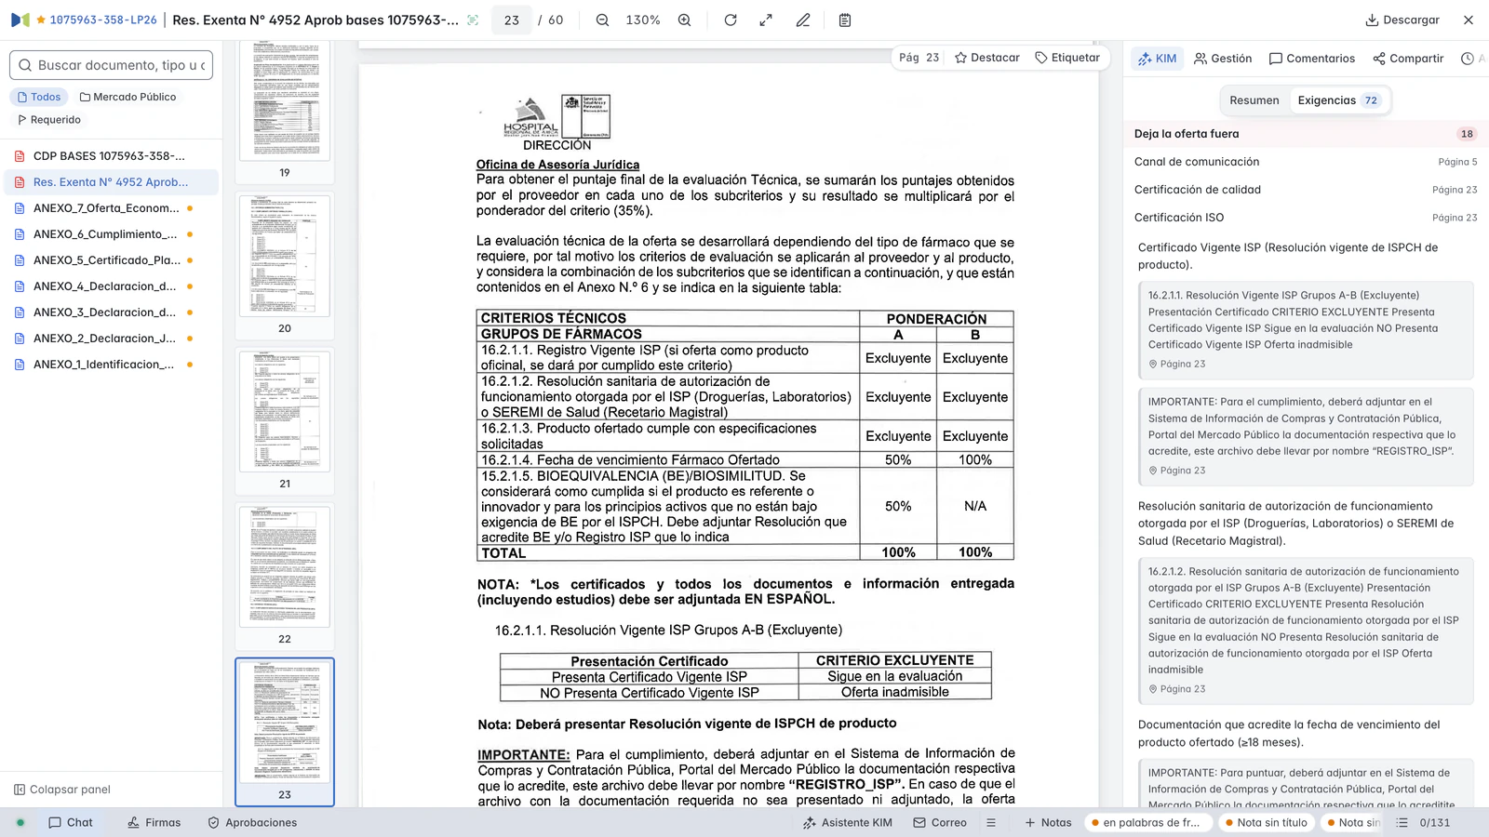This screenshot has width=1489, height=837.
Task: Click the list icon next to Correo
Action: coord(991,822)
